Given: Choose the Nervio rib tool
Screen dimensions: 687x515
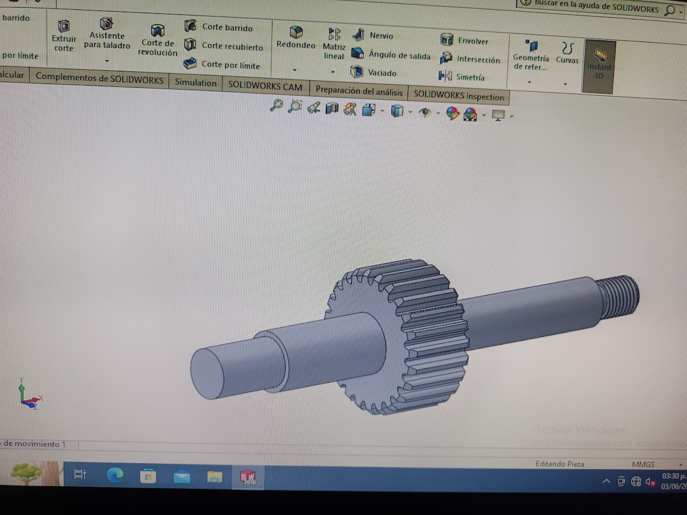Looking at the screenshot, I should [x=375, y=36].
